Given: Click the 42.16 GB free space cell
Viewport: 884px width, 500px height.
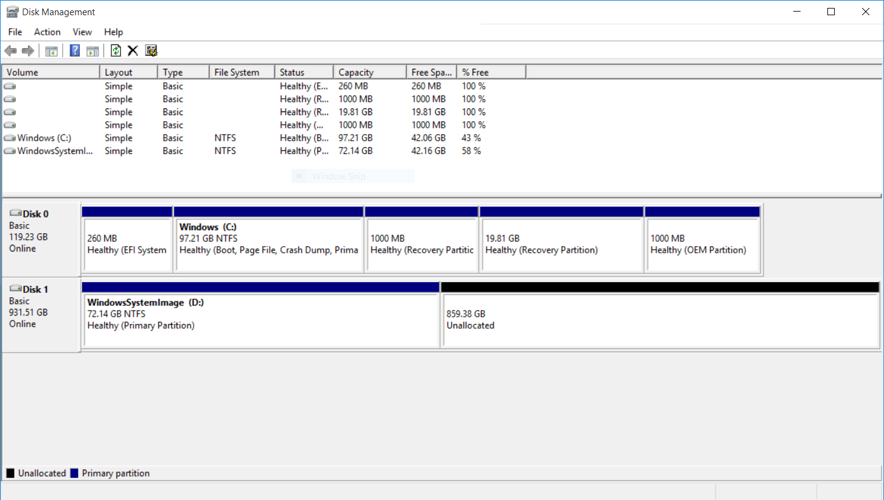Looking at the screenshot, I should (429, 151).
